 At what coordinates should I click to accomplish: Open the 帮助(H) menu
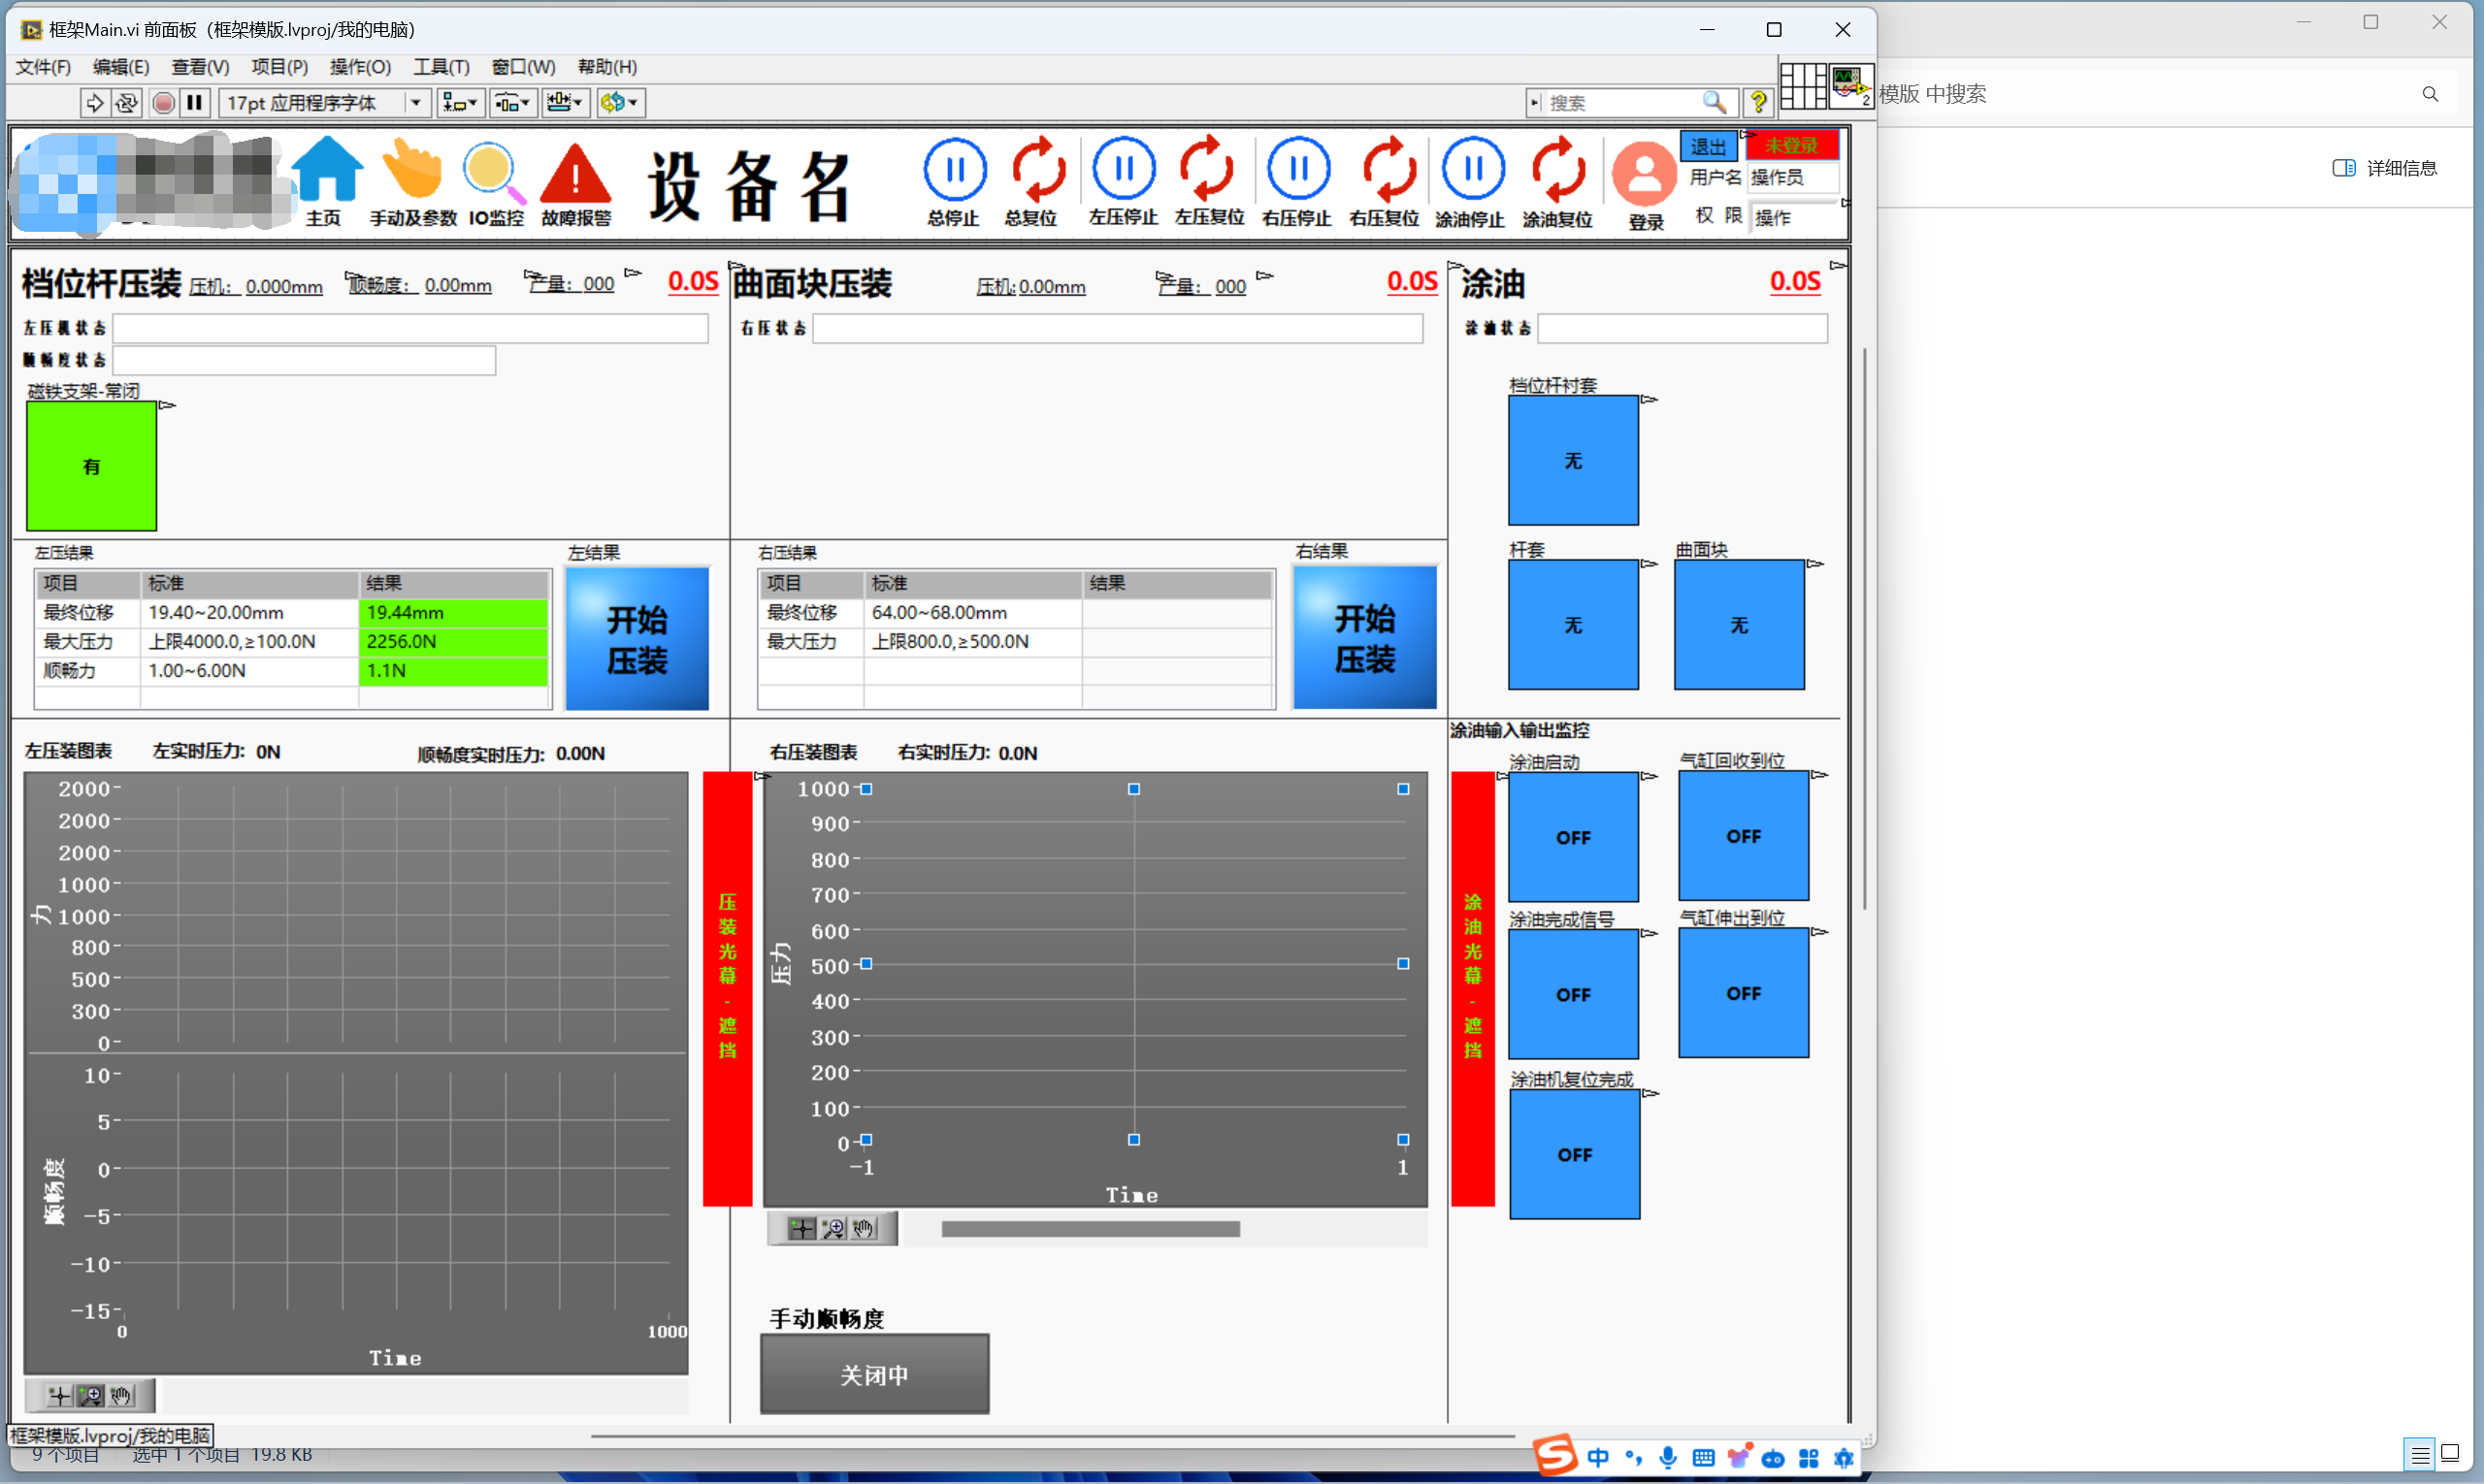pyautogui.click(x=607, y=67)
